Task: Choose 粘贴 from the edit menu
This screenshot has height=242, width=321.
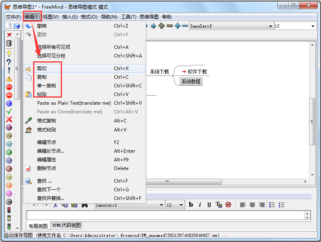Action: coord(84,94)
